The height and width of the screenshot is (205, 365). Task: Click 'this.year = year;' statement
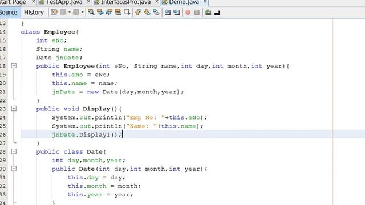click(100, 195)
